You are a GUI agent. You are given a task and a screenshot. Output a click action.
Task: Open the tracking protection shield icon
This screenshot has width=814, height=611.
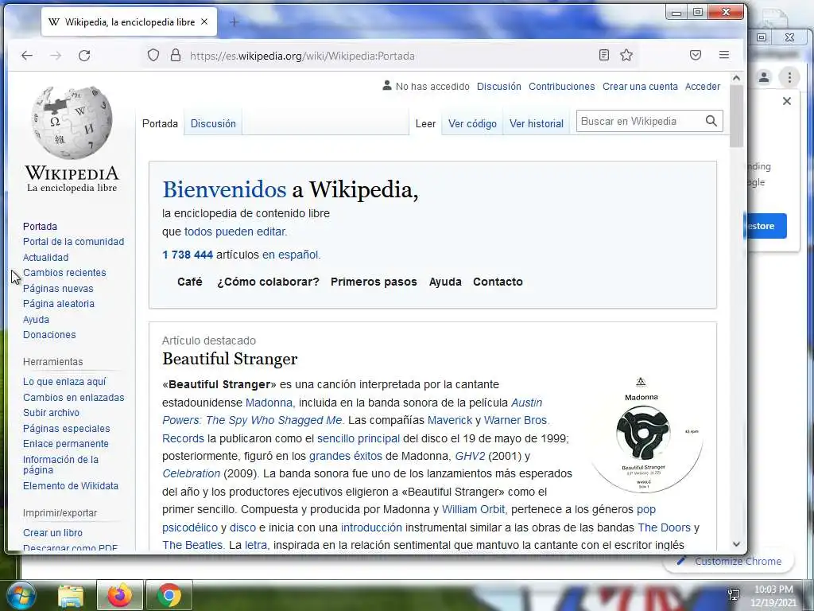point(153,55)
